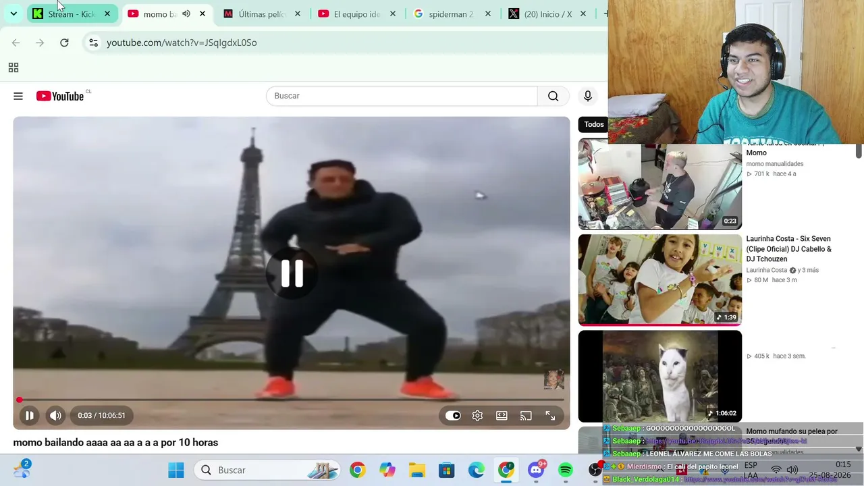Switch to the Inicio / X tab
This screenshot has width=864, height=486.
coord(547,14)
